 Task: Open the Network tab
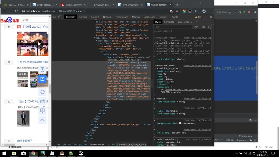coord(107,17)
